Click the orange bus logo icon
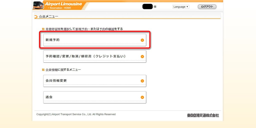The width and height of the screenshot is (256, 128). coord(38,5)
